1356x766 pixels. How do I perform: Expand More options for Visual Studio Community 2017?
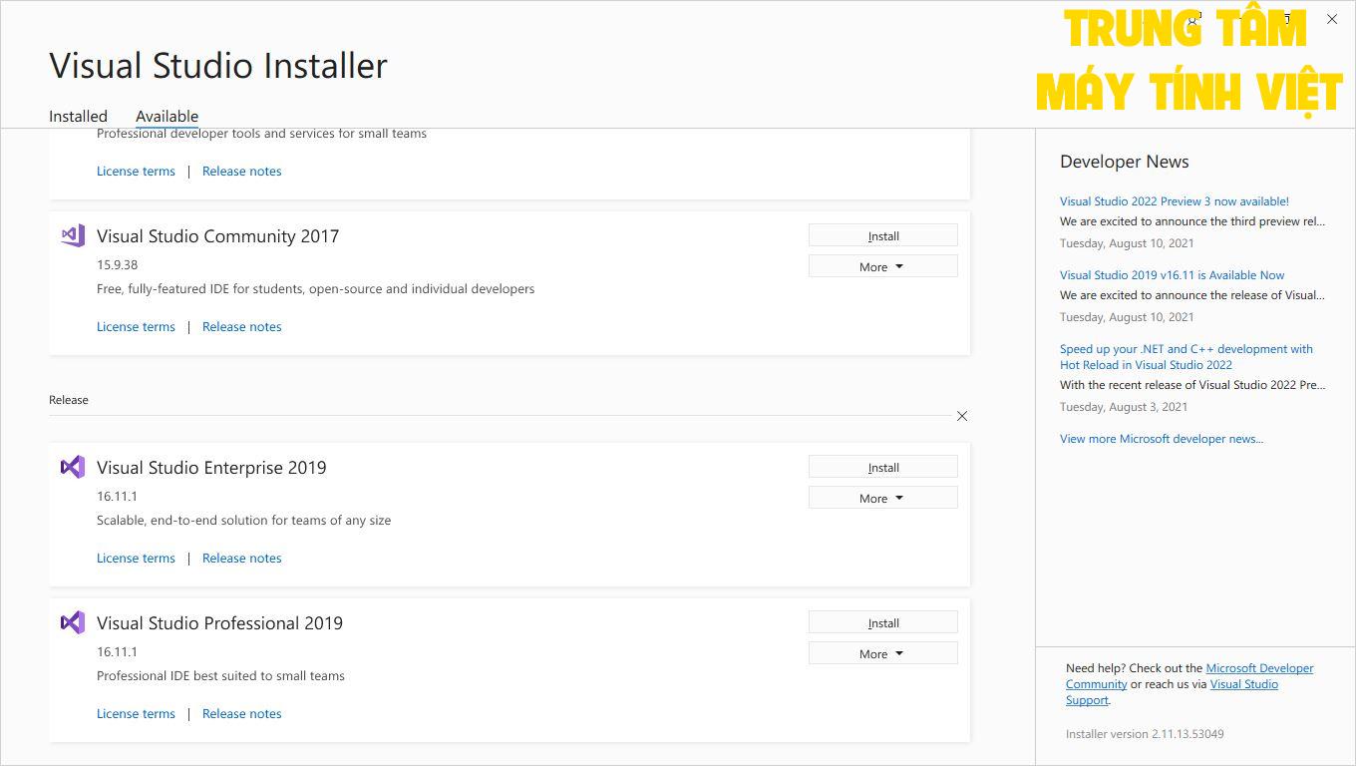click(882, 266)
